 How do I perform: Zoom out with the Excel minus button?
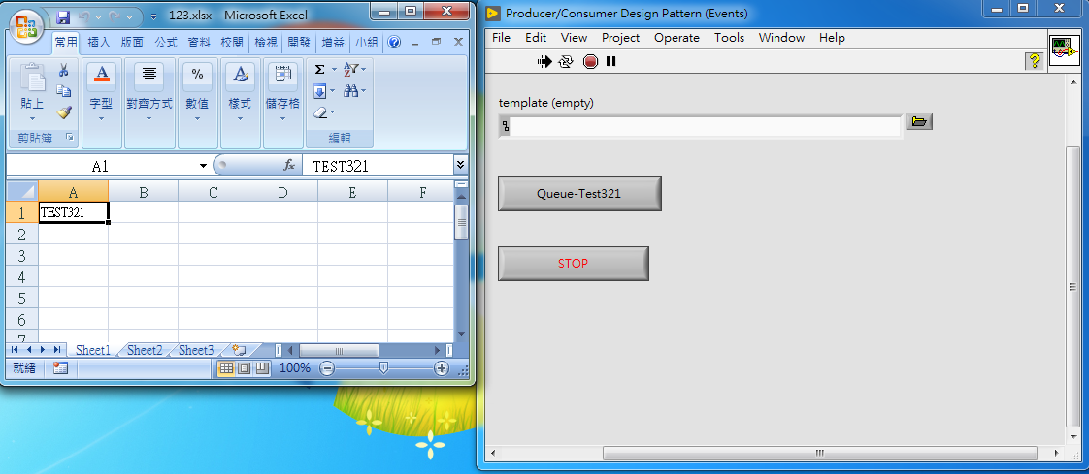tap(326, 368)
